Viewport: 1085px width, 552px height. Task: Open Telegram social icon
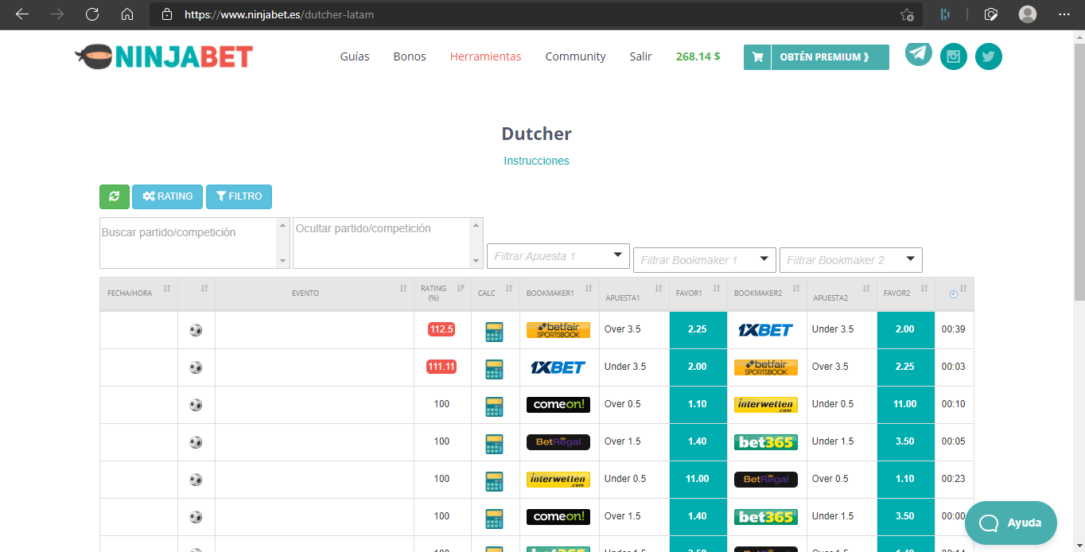click(x=919, y=53)
